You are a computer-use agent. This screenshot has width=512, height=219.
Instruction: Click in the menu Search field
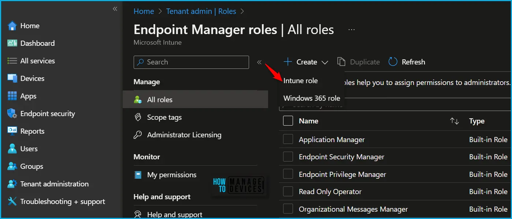coord(191,62)
